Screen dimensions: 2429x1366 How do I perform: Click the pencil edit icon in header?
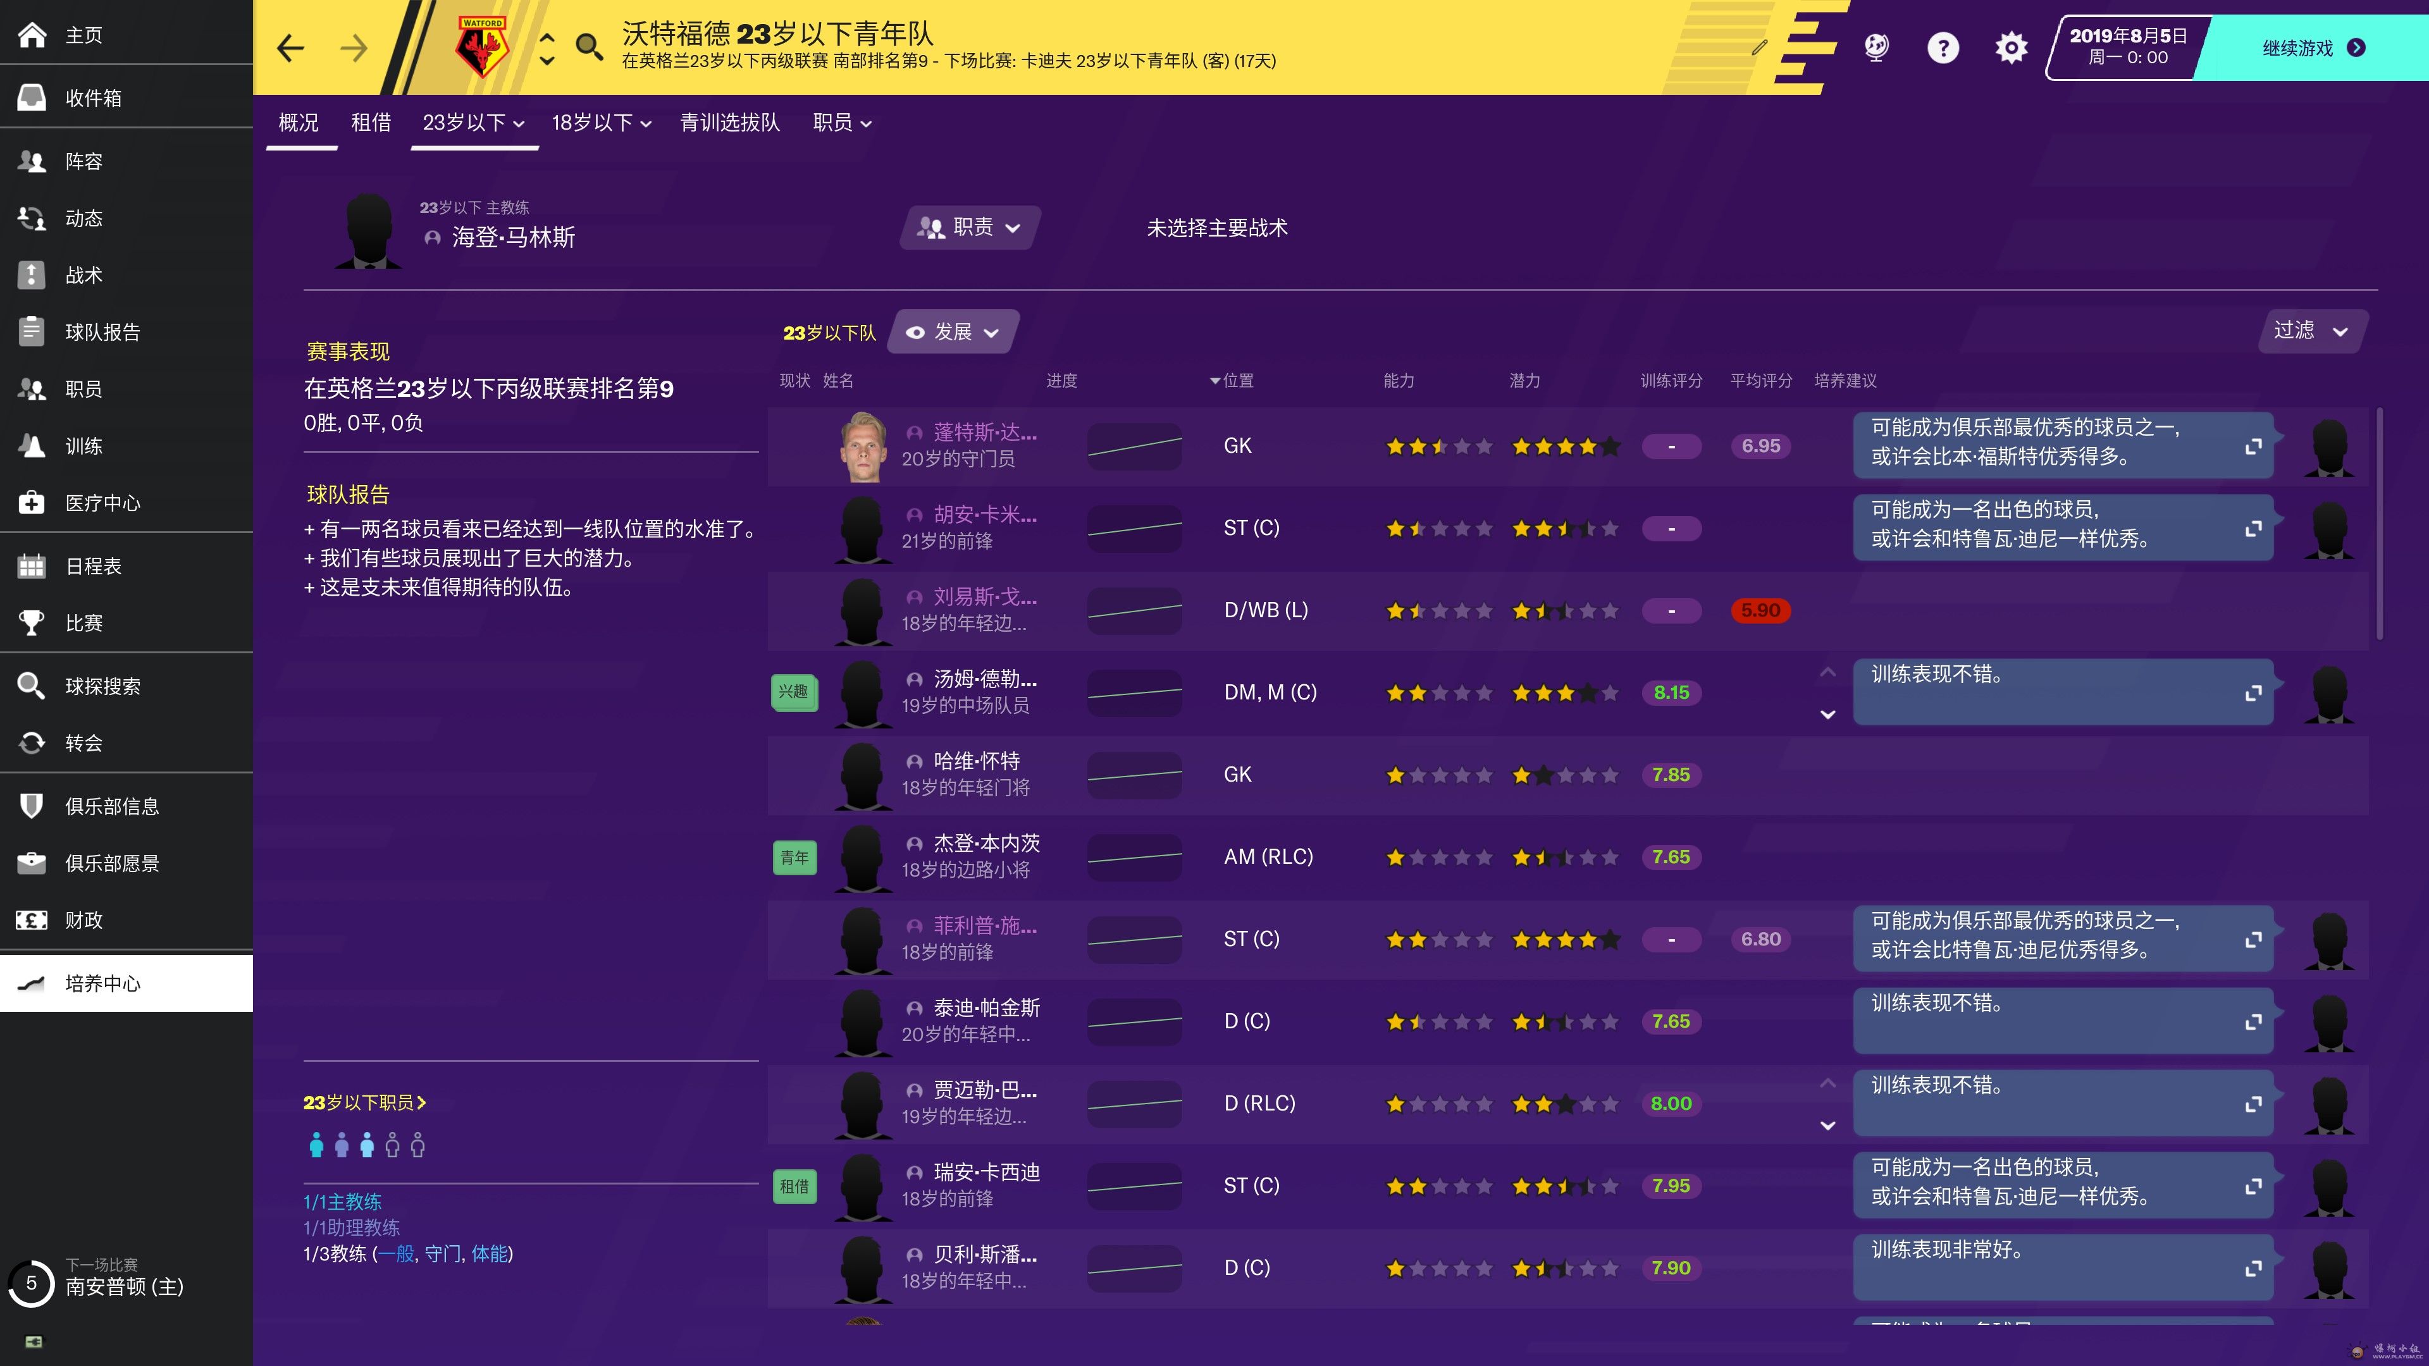(1760, 47)
